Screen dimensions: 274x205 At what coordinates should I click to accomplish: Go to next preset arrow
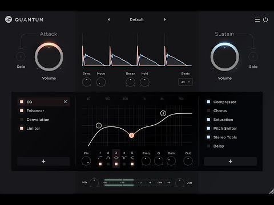[165, 19]
